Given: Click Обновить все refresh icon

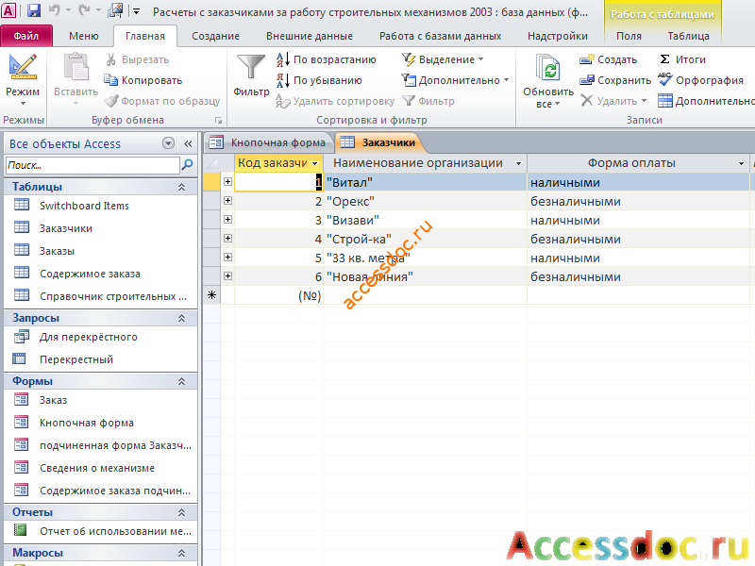Looking at the screenshot, I should 548,67.
